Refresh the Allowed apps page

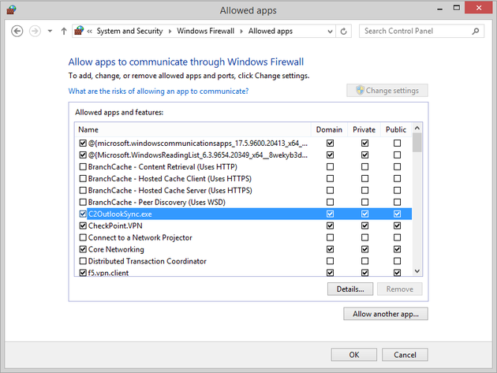point(344,31)
